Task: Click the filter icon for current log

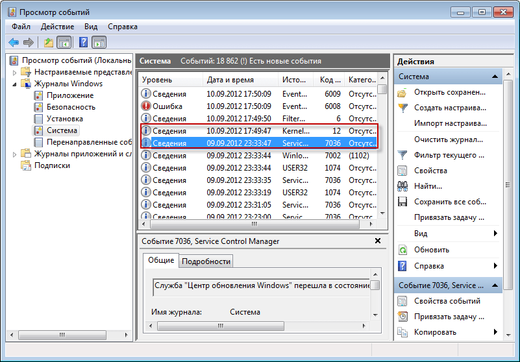Action: point(402,155)
